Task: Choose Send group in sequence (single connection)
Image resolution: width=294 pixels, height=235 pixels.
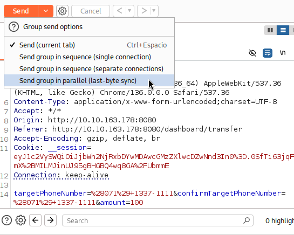Action: click(89, 57)
